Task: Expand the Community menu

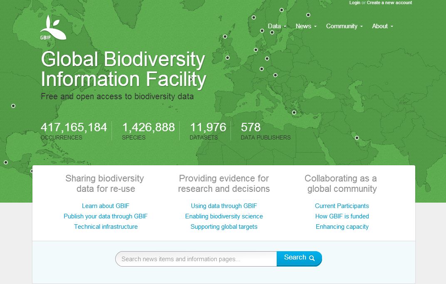Action: pos(344,26)
